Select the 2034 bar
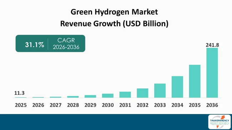 177,87
